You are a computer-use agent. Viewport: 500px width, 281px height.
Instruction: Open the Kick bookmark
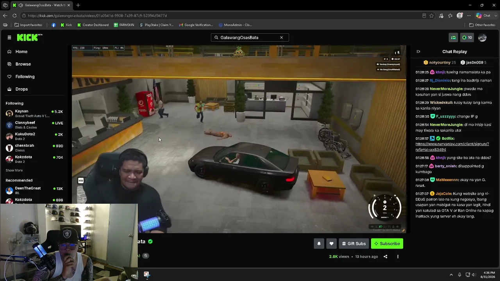tap(66, 25)
